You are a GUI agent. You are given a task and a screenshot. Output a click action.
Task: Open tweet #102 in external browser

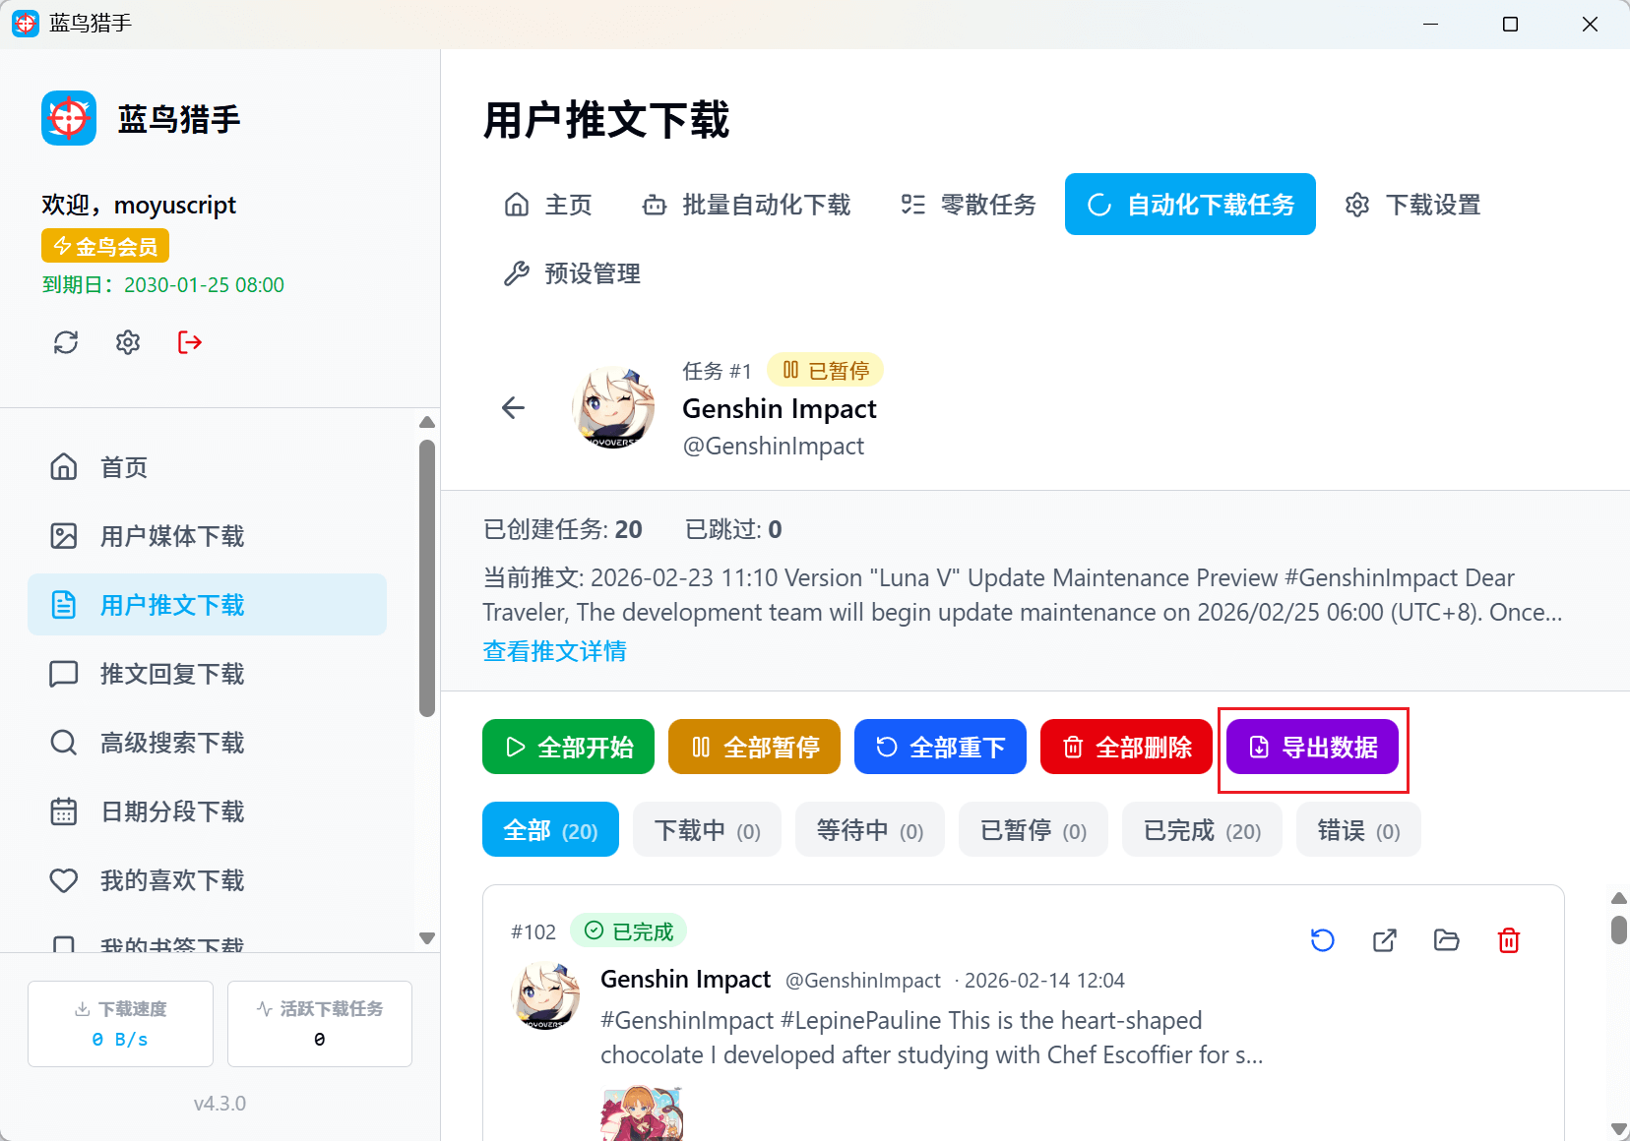click(x=1384, y=940)
